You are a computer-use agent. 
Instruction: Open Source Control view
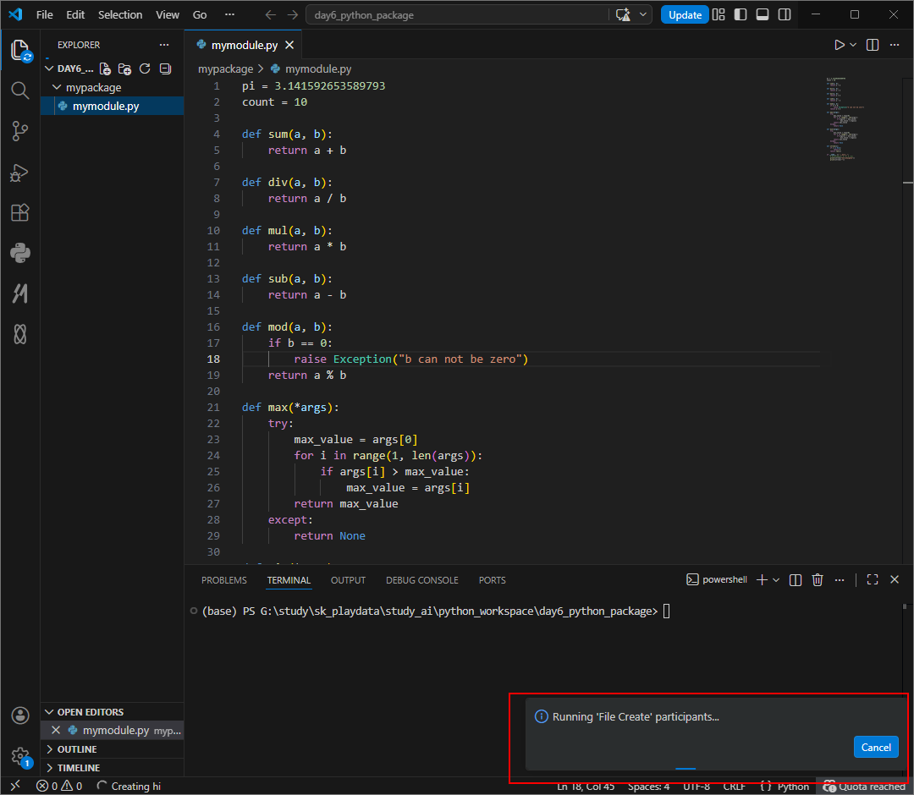click(x=20, y=131)
